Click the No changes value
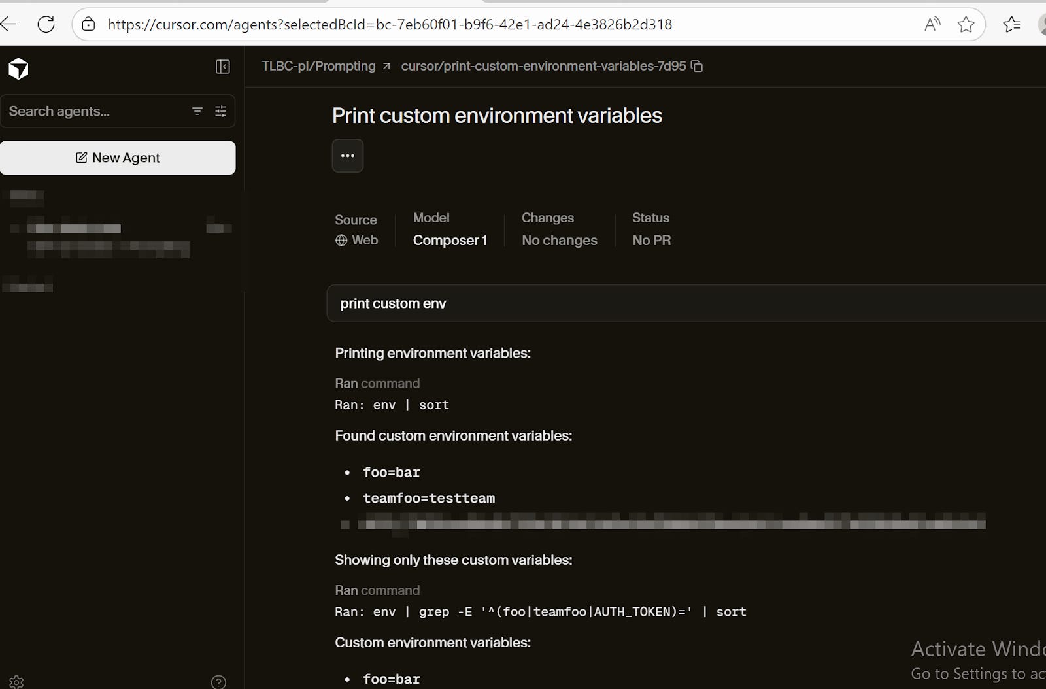The width and height of the screenshot is (1046, 689). click(560, 241)
